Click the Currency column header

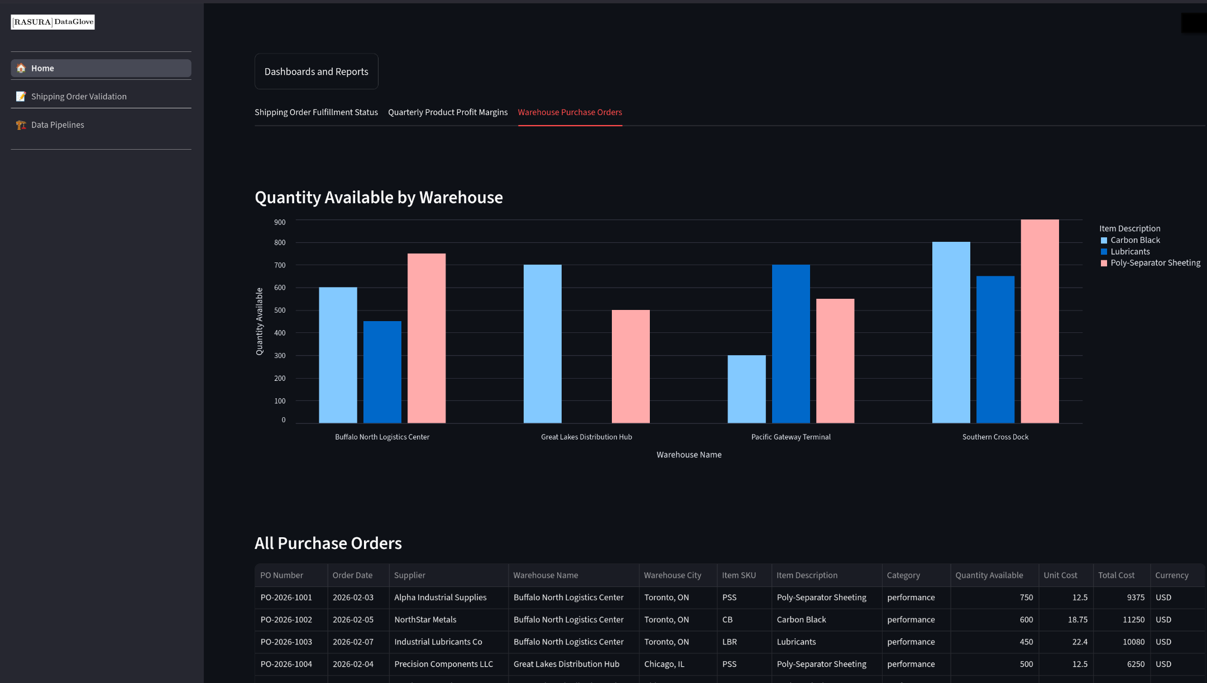tap(1177, 575)
